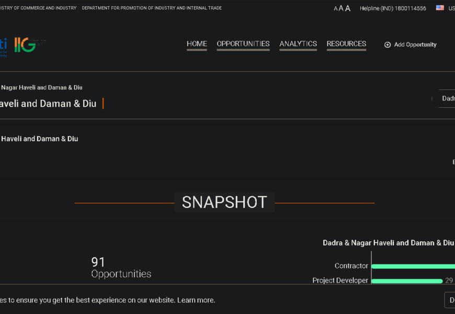Choose the largest A font size

(348, 8)
